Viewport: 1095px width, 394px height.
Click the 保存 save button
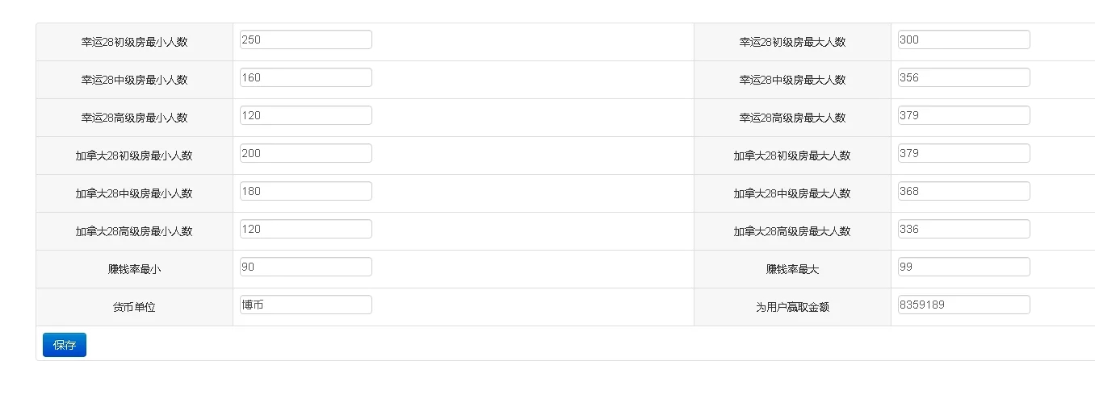(65, 345)
